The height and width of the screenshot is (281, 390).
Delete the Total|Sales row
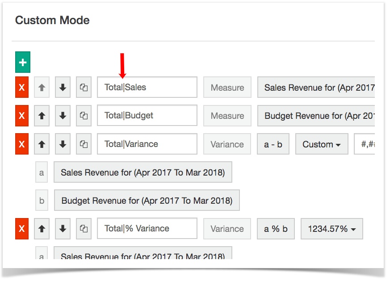click(22, 87)
